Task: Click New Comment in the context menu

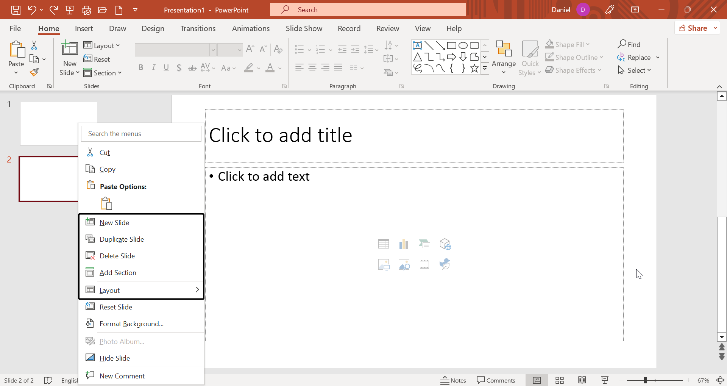Action: tap(122, 375)
